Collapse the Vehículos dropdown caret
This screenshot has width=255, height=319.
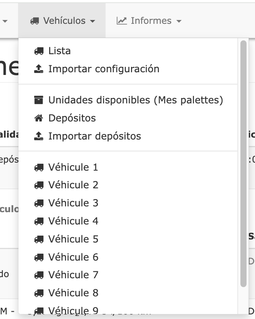[93, 22]
